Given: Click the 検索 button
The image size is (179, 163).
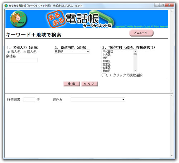Looking at the screenshot, I should (71, 84).
